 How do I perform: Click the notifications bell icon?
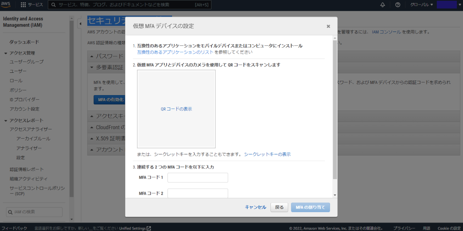click(x=383, y=5)
